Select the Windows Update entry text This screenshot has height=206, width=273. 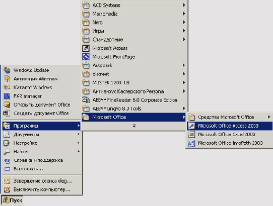(31, 70)
